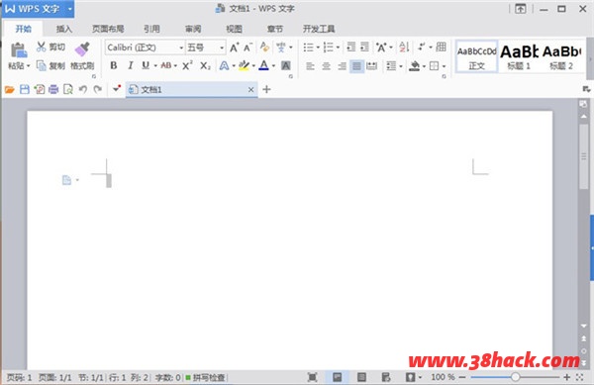
Task: Switch to web layout view icon
Action: point(386,377)
